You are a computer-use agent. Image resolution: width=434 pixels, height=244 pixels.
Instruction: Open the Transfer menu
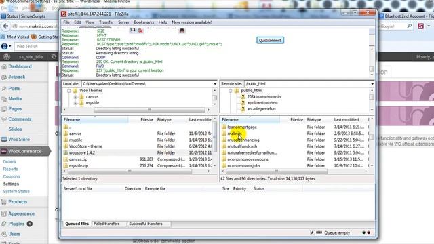click(106, 22)
